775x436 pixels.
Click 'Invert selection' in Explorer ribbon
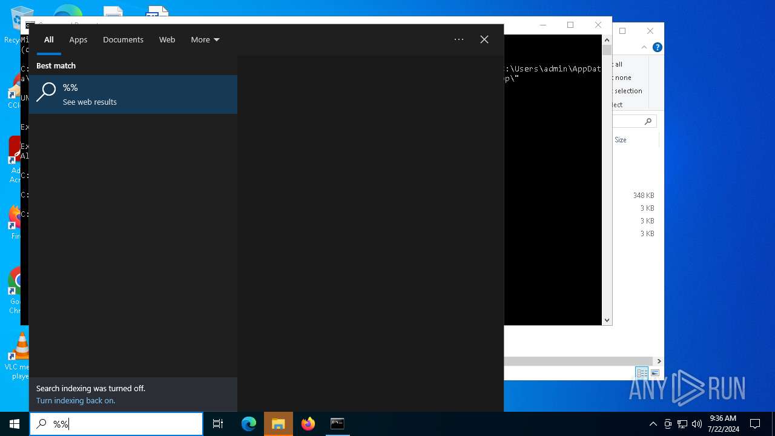[628, 91]
